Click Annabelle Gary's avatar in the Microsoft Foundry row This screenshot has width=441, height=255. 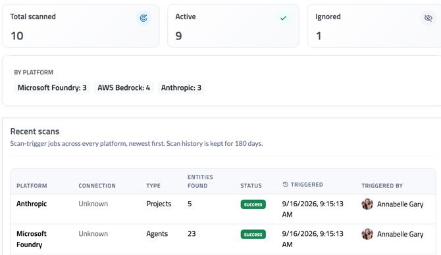[367, 234]
